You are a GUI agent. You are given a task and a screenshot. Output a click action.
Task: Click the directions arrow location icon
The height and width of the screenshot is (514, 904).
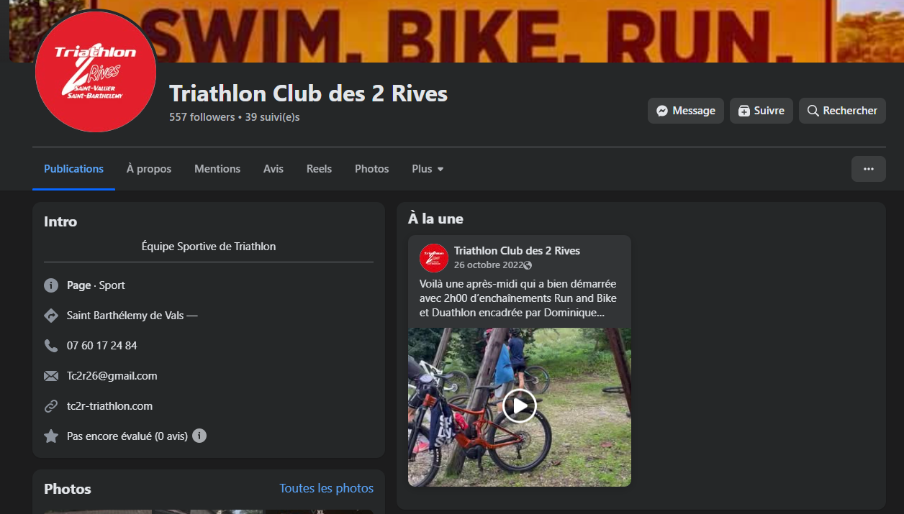click(51, 316)
